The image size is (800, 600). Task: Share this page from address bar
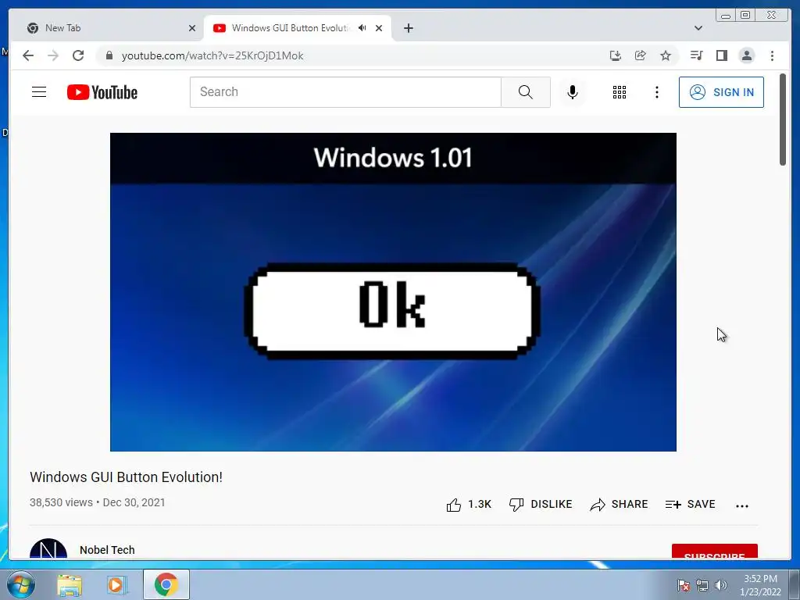(x=641, y=55)
